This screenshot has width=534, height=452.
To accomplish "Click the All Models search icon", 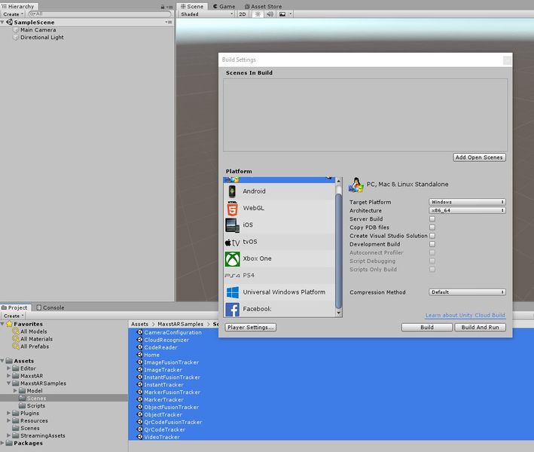I will click(x=15, y=331).
